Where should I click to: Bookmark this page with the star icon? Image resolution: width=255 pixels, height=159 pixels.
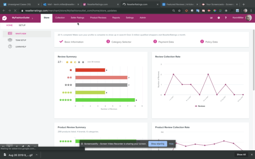(x=179, y=11)
